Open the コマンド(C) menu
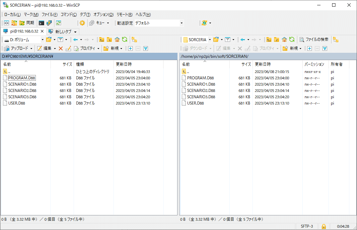 69,15
